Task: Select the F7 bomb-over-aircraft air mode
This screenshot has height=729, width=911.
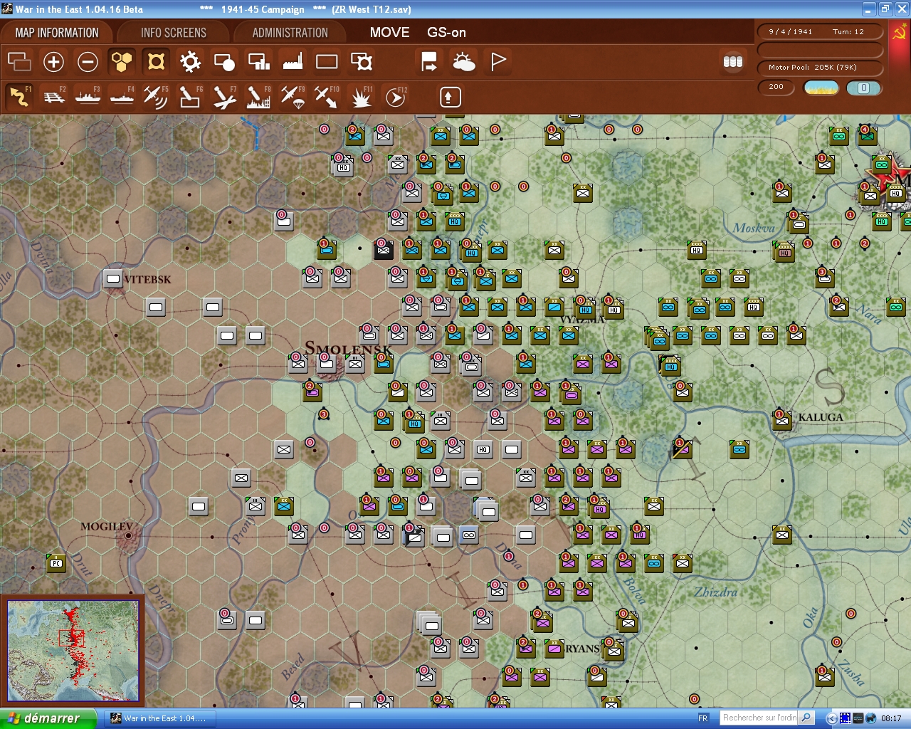Action: coord(224,97)
